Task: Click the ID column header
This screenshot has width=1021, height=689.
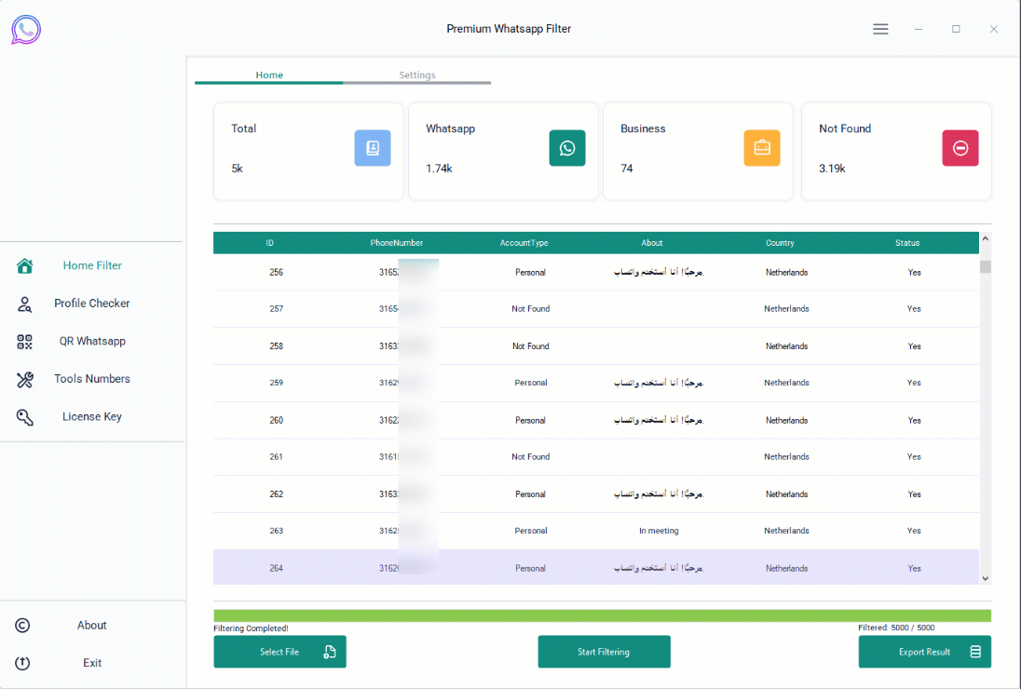Action: point(269,243)
